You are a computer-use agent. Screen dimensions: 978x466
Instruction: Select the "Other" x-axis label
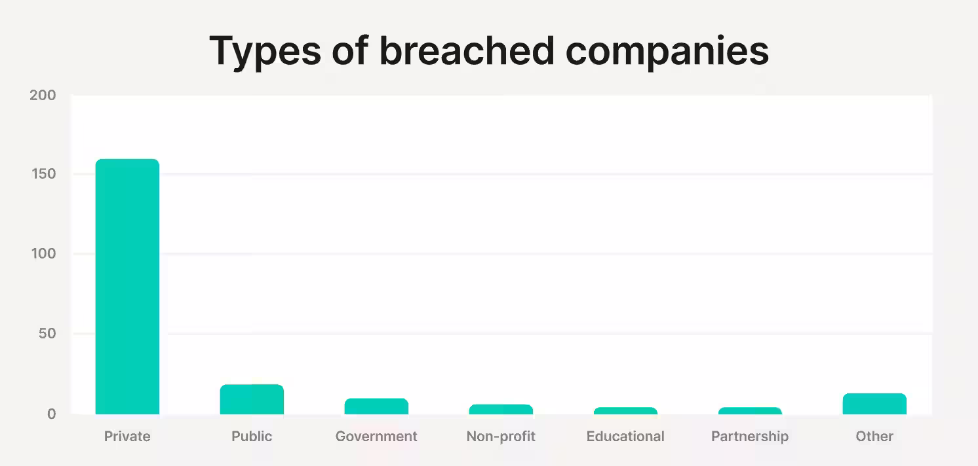(x=874, y=436)
